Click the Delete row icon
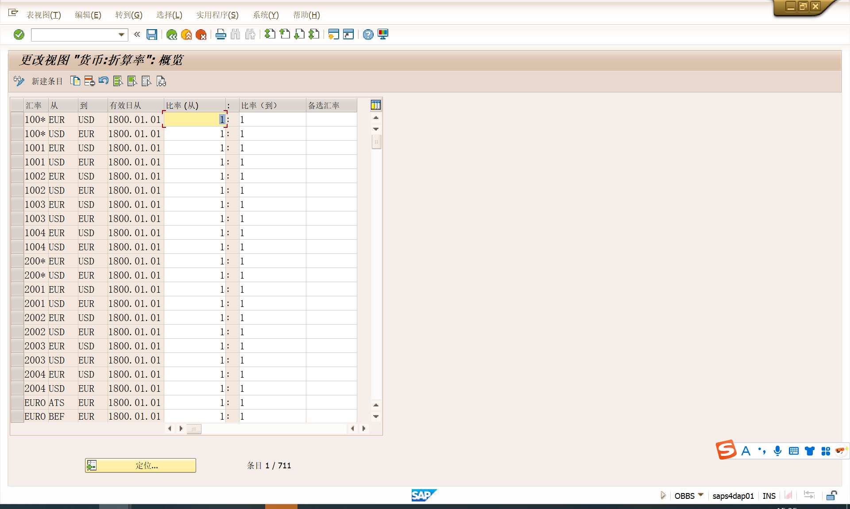Screen dimensions: 850x509 click(89, 81)
